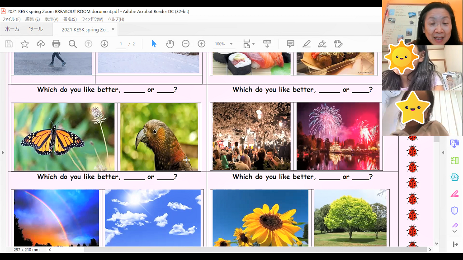Add a sticky note comment

[291, 44]
